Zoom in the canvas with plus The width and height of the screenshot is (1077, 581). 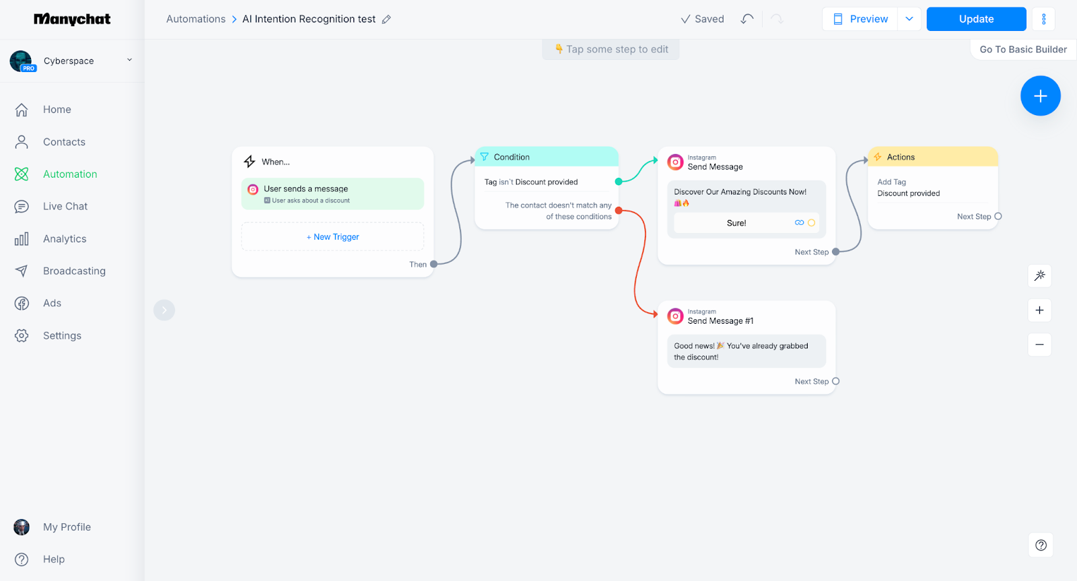pyautogui.click(x=1039, y=310)
